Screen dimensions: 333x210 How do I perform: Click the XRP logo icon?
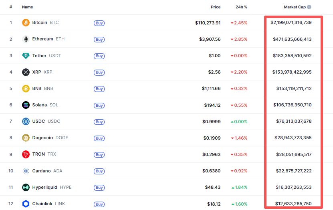[x=26, y=72]
